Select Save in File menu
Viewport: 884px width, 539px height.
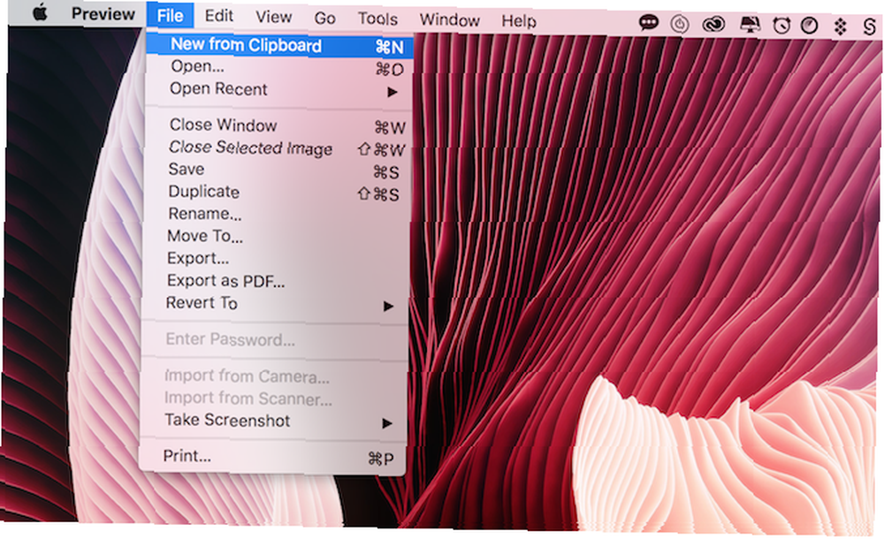(276, 171)
